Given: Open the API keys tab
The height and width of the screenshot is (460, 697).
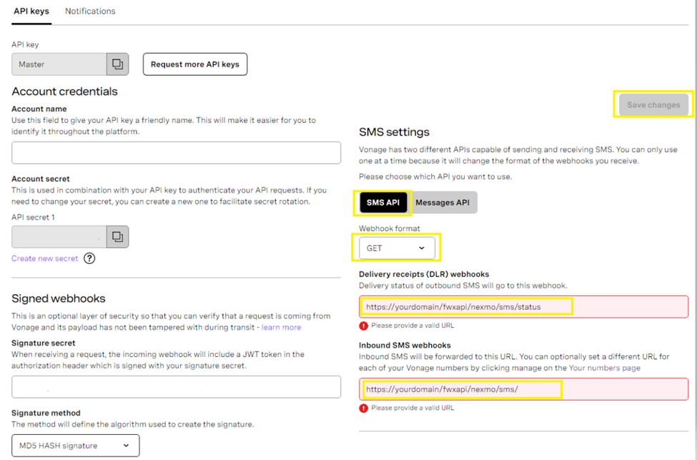Looking at the screenshot, I should tap(31, 11).
